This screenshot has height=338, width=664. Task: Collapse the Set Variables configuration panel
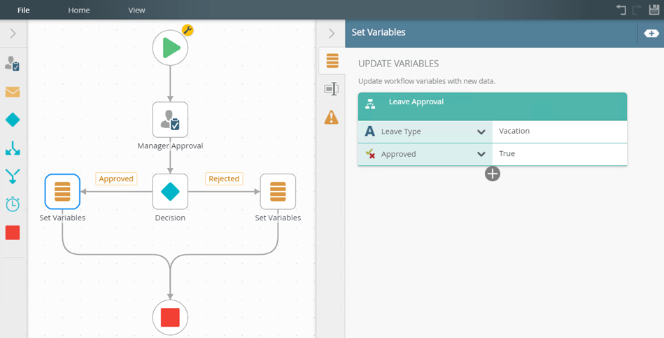tap(332, 33)
